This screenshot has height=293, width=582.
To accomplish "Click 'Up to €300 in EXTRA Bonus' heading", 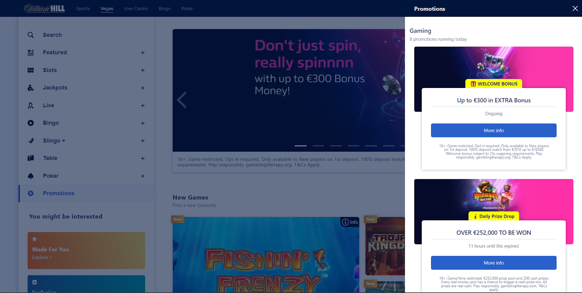I will tap(494, 100).
